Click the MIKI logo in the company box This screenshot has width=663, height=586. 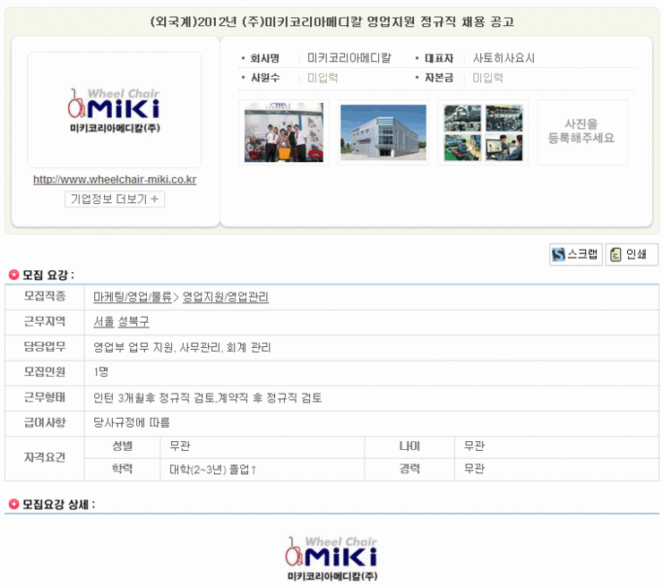115,109
